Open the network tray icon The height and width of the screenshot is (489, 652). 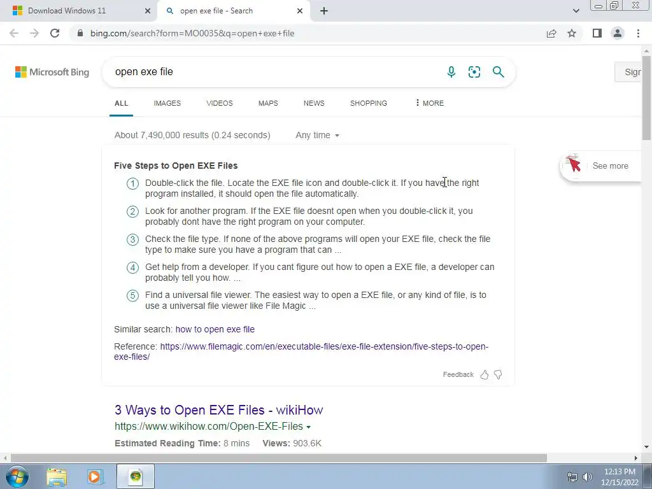[572, 477]
